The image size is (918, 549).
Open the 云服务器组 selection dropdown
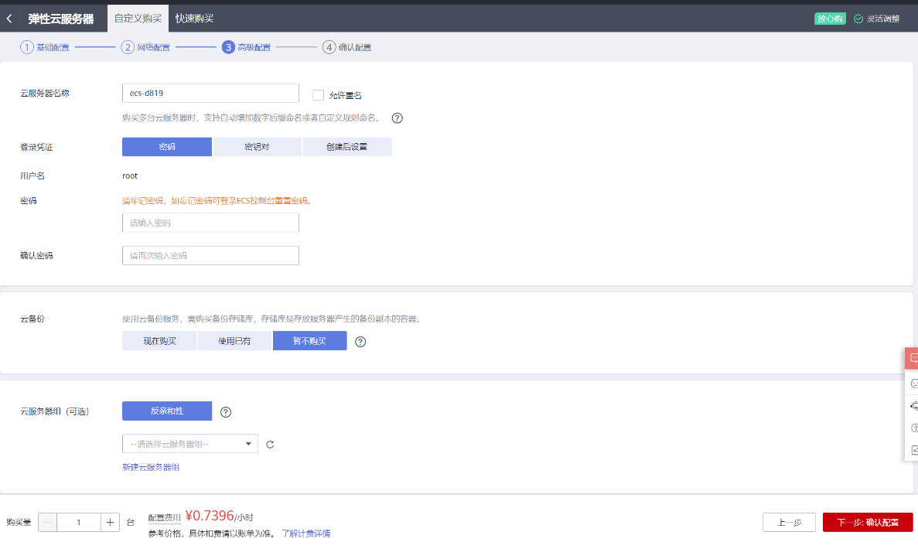(189, 444)
